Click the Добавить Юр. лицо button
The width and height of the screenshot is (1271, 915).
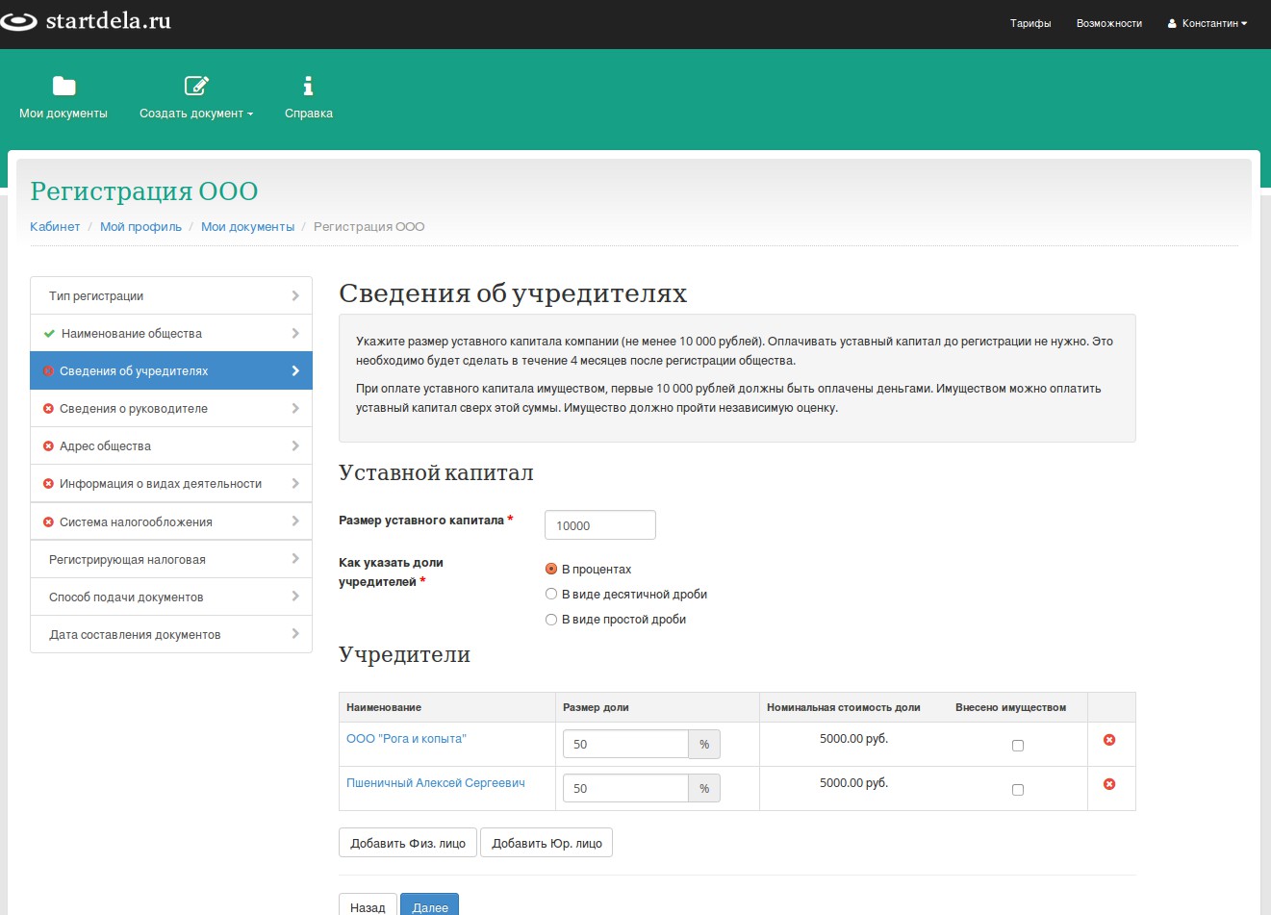[x=547, y=843]
